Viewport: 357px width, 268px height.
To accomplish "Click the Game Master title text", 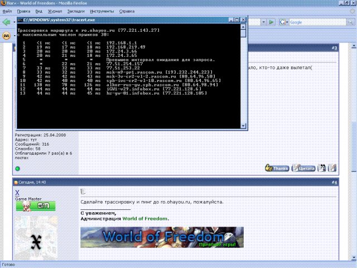I will [x=28, y=199].
